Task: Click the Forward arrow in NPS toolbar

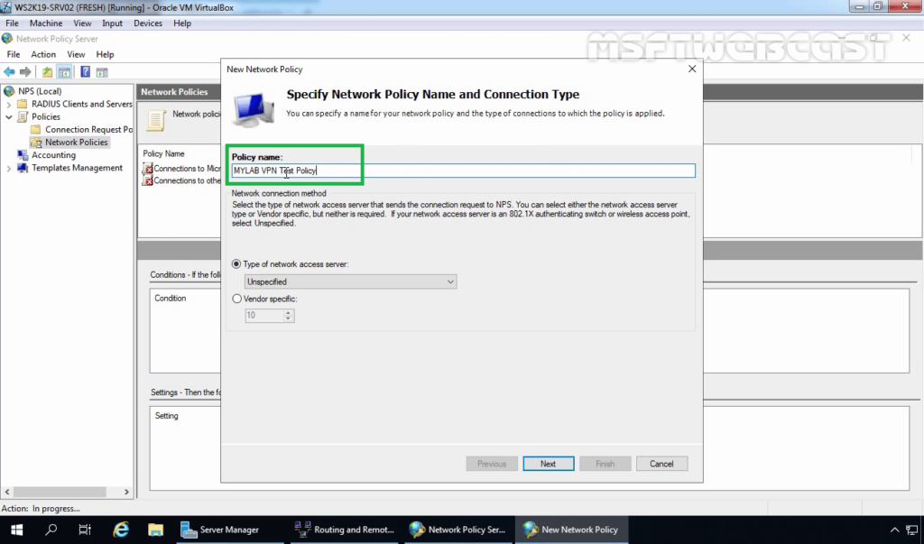Action: click(25, 72)
